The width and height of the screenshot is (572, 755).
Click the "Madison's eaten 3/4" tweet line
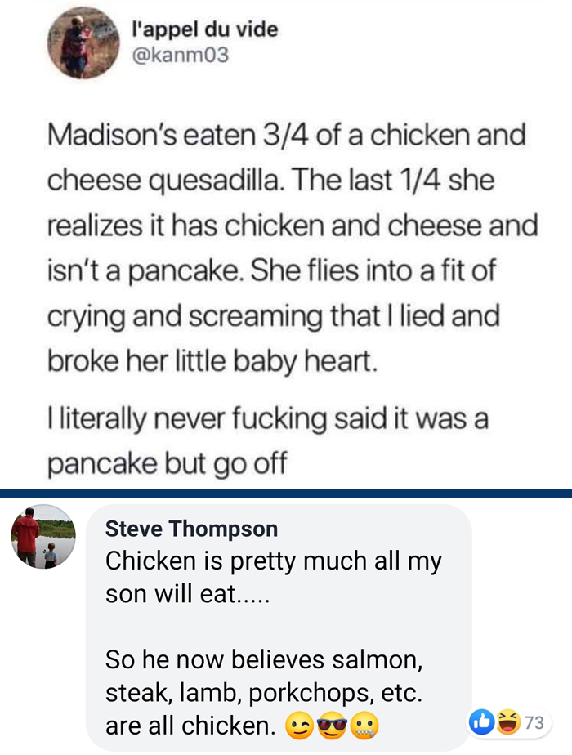pos(286,135)
